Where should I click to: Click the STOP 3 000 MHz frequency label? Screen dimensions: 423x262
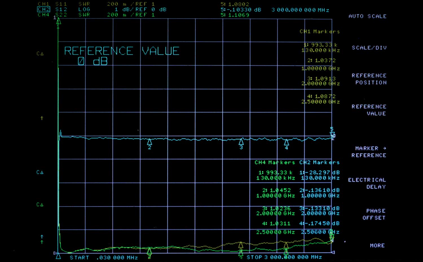point(284,257)
